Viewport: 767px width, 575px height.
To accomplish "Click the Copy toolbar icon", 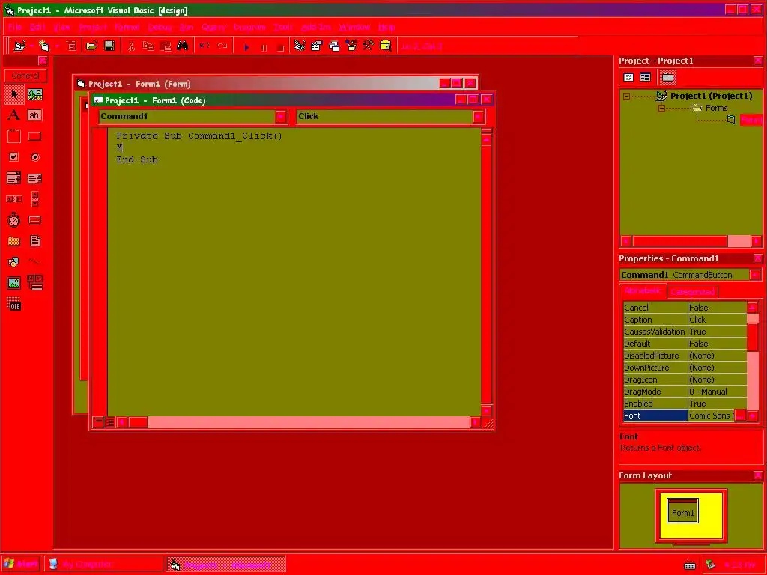I will click(148, 46).
